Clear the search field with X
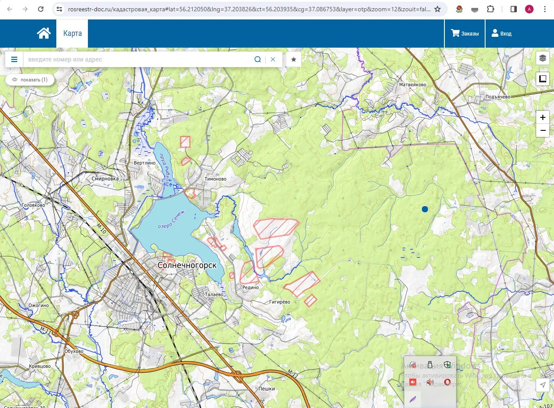Viewport: 554px width, 408px height. tap(273, 59)
